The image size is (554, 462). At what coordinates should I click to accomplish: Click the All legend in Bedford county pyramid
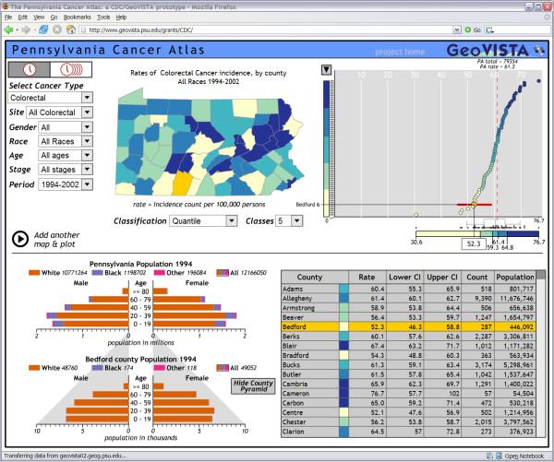coord(236,368)
